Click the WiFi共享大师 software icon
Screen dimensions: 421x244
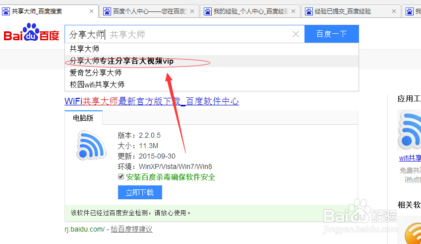click(91, 145)
